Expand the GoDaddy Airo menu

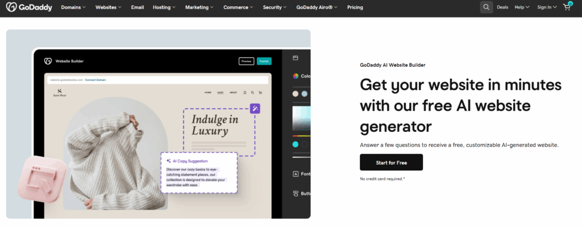pyautogui.click(x=317, y=7)
